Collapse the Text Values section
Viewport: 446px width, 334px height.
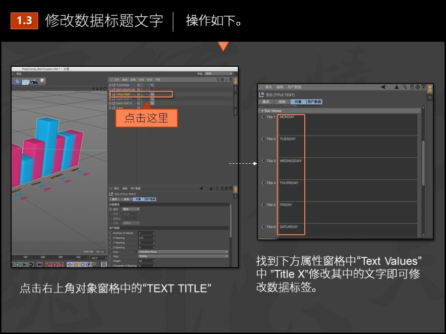click(263, 110)
